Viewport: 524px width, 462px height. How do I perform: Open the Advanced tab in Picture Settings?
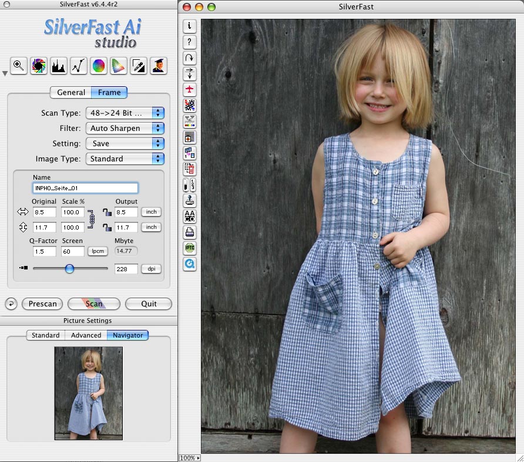(x=86, y=335)
